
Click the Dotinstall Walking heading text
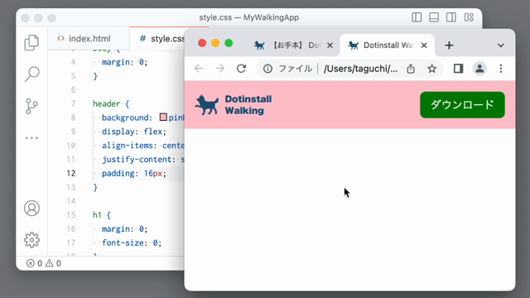click(x=248, y=105)
